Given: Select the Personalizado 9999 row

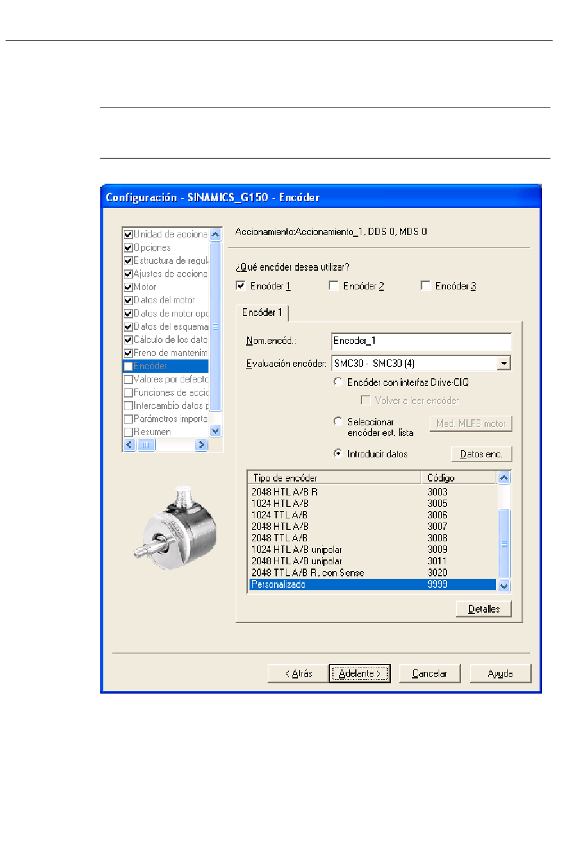Looking at the screenshot, I should [x=372, y=584].
